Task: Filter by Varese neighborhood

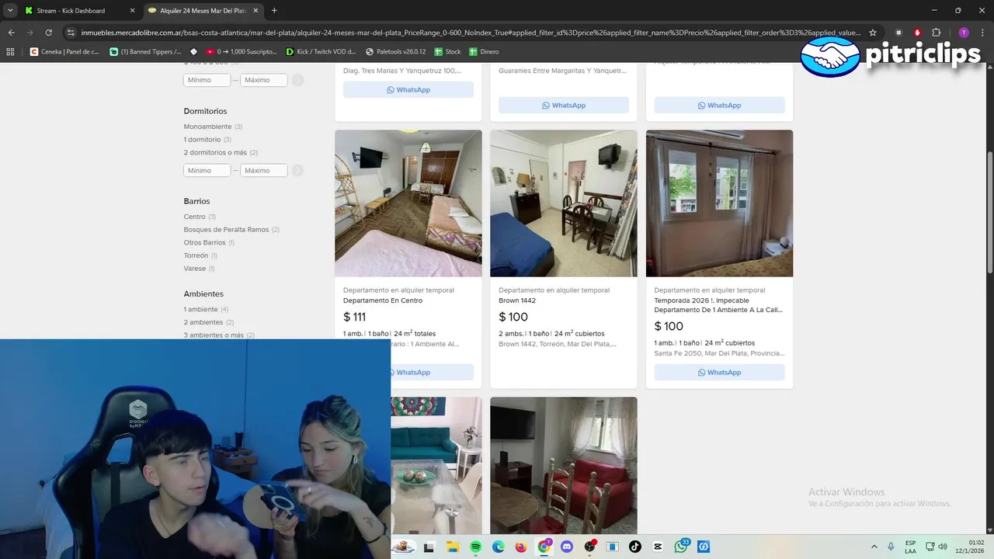Action: (x=195, y=269)
